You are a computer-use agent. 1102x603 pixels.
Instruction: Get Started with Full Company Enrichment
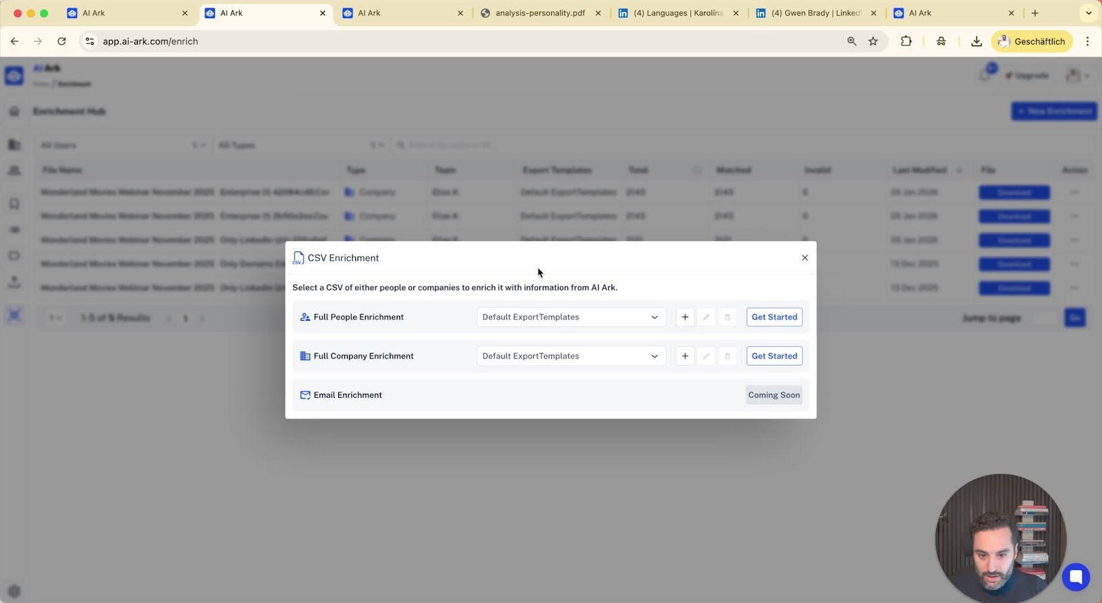774,356
